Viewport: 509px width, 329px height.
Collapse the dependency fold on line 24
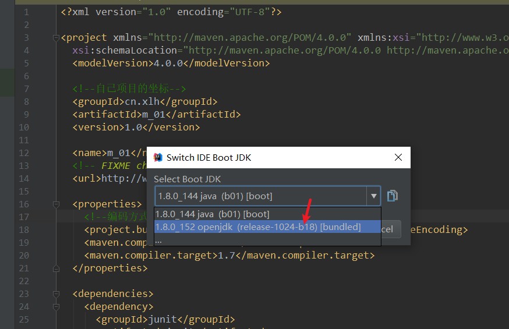click(56, 307)
